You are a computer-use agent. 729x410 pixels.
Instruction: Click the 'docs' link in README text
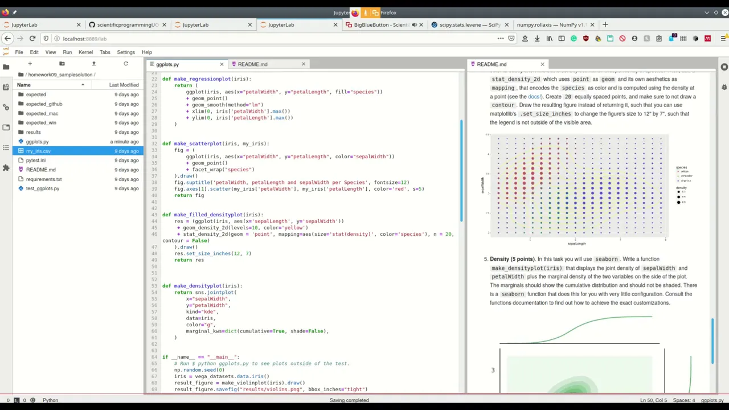click(x=534, y=97)
